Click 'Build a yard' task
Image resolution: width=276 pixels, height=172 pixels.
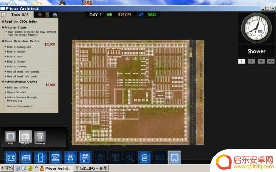15,57
